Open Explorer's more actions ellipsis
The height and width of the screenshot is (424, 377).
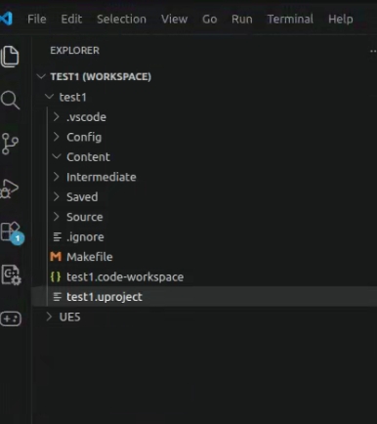pos(373,51)
